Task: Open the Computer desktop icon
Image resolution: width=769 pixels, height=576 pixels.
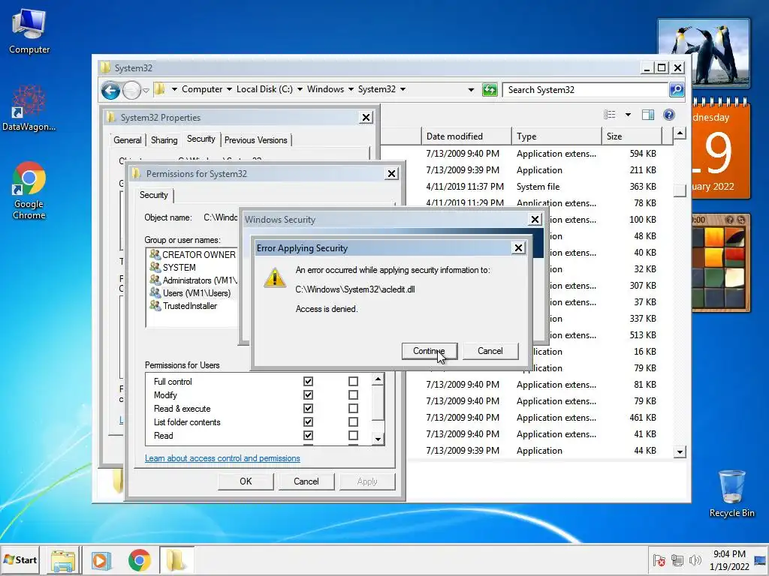Action: (x=29, y=31)
